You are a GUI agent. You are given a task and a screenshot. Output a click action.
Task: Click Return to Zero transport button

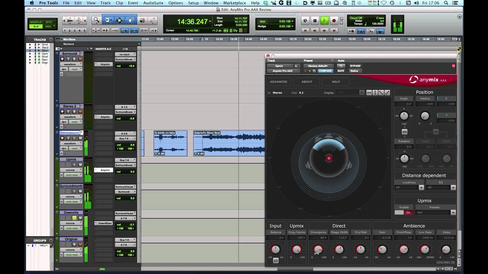click(305, 30)
